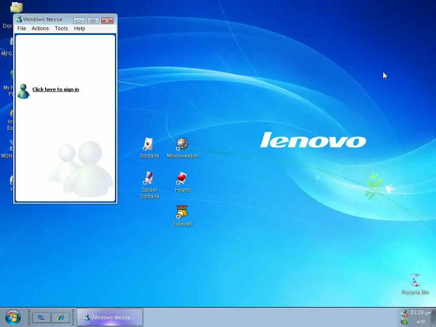Close the Windows Messenger window
Viewport: 436px width, 327px height.
tap(107, 20)
